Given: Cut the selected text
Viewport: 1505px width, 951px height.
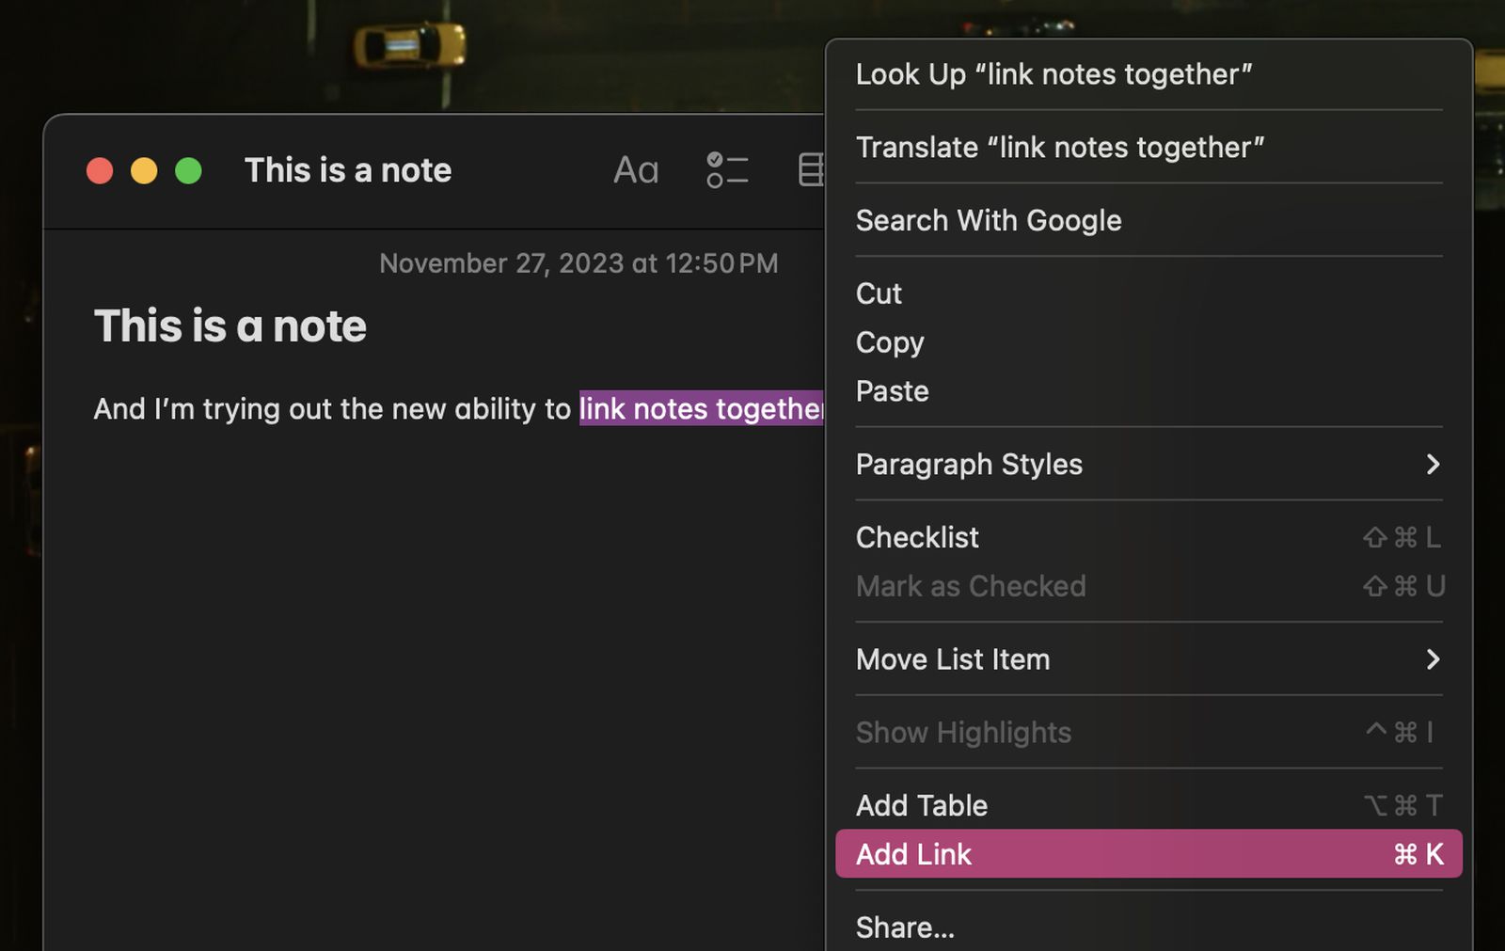Looking at the screenshot, I should click(x=878, y=293).
